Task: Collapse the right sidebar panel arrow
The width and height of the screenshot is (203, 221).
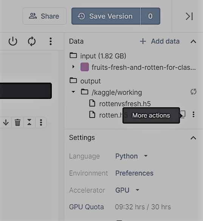Action: point(189,16)
